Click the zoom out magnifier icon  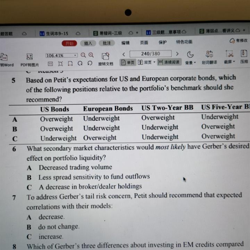click(x=83, y=55)
